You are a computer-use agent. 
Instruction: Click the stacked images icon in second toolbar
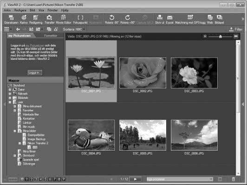point(49,29)
